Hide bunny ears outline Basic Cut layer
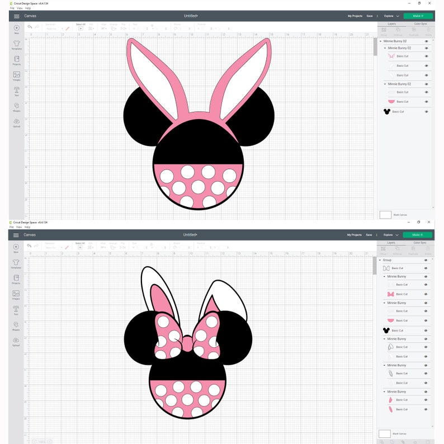The width and height of the screenshot is (444, 444). (426, 56)
